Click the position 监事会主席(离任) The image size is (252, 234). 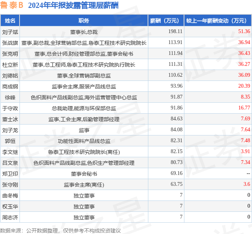coord(84,185)
